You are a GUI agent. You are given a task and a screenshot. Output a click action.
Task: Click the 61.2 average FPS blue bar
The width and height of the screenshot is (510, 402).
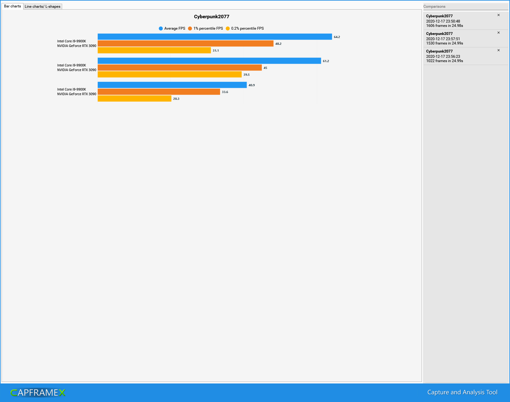click(209, 61)
